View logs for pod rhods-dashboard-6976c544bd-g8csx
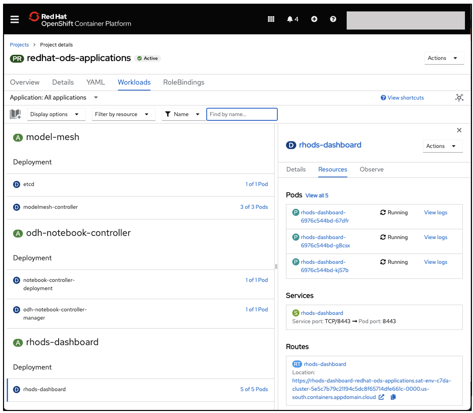The image size is (473, 413). coord(435,237)
